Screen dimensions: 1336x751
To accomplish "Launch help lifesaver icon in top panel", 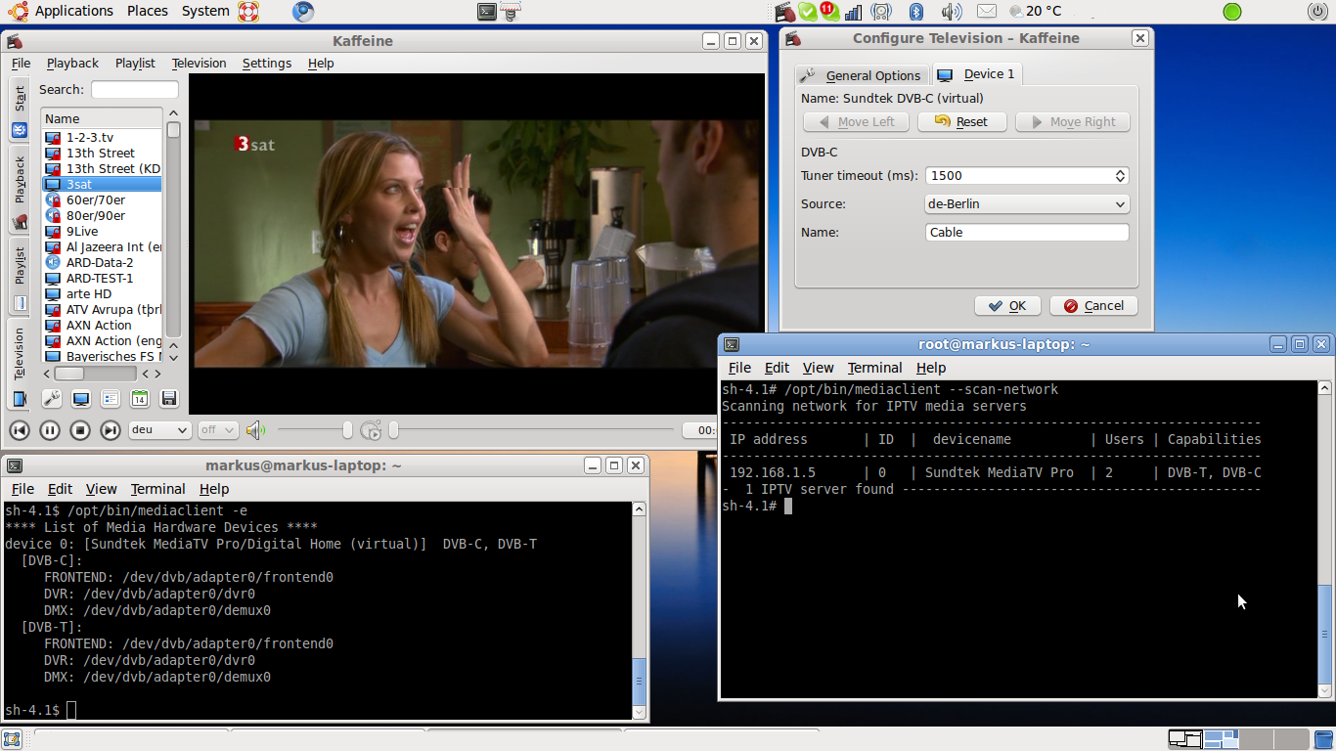I will (248, 12).
